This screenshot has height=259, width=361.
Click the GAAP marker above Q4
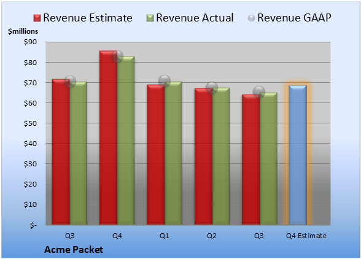tap(117, 56)
